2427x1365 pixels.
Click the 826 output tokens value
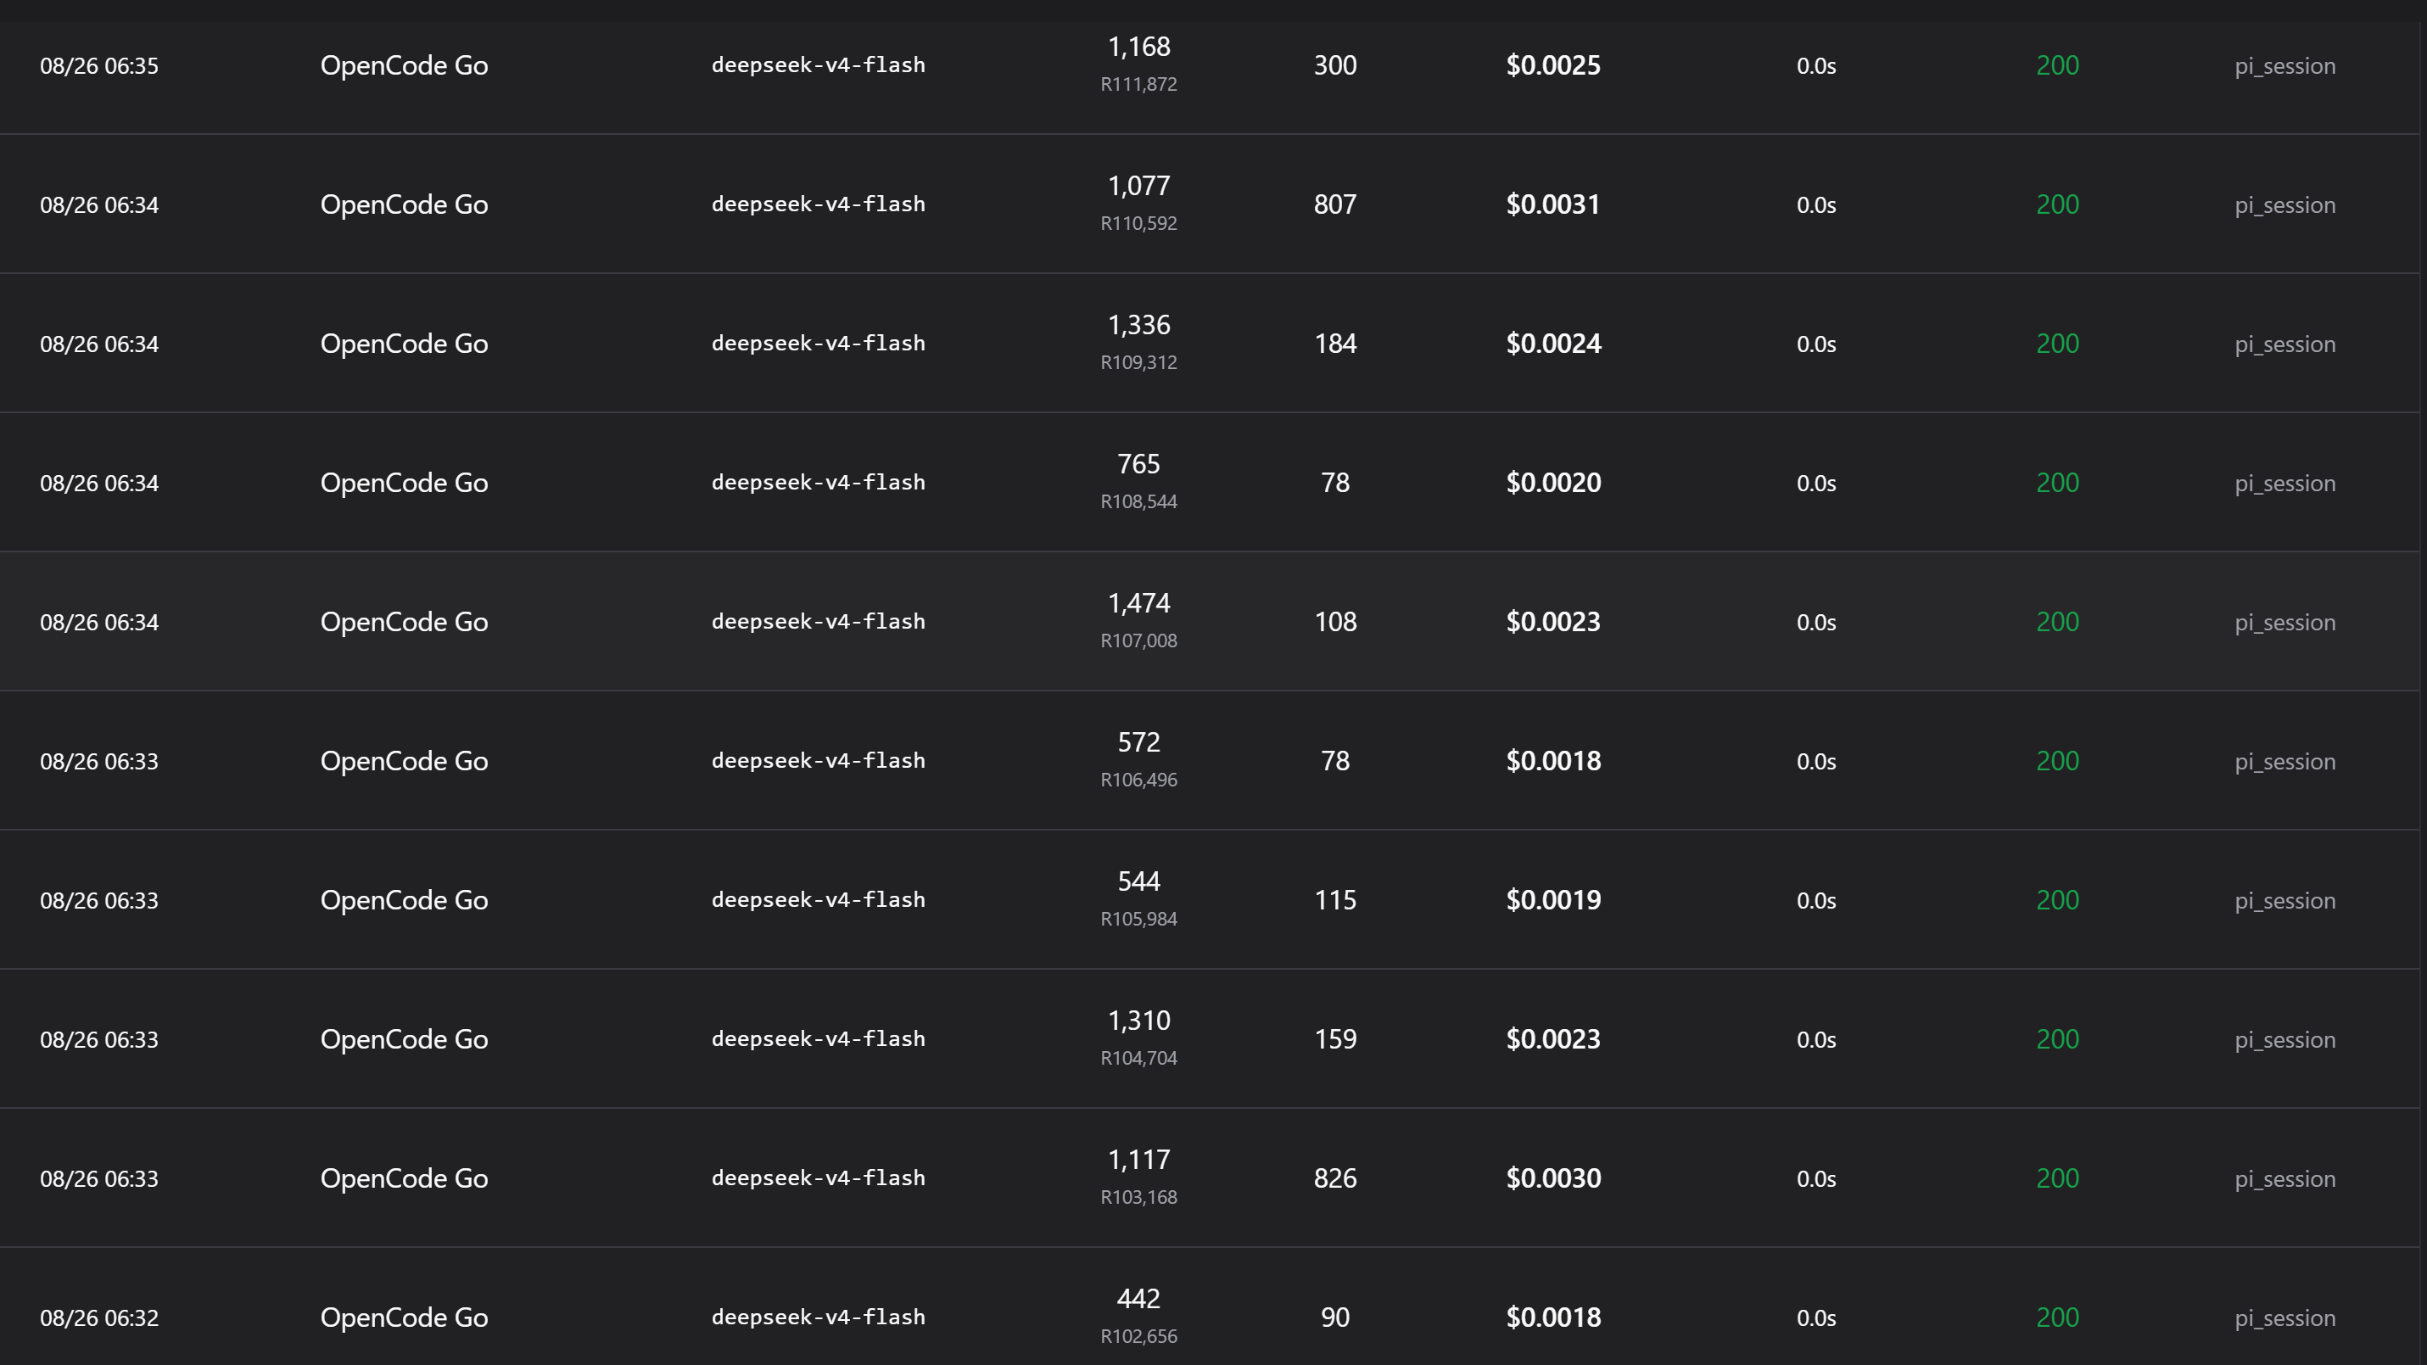pyautogui.click(x=1335, y=1178)
